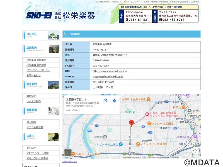This screenshot has width=223, height=167.
Task: Open the 教室案内 sidebar banner
Action: coord(41,85)
